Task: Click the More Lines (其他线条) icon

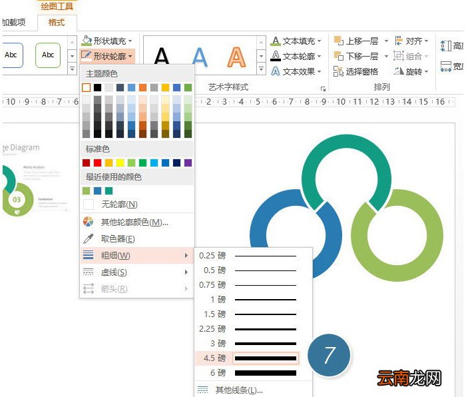Action: coord(202,390)
